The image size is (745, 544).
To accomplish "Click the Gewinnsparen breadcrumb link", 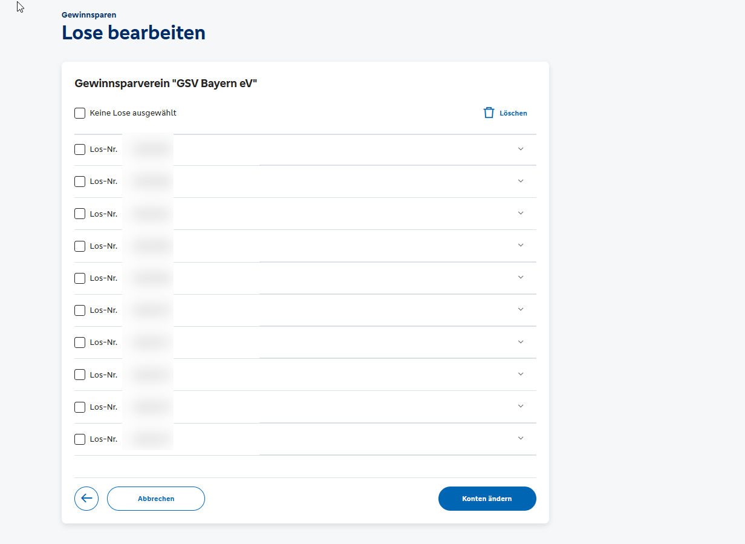I will click(x=89, y=14).
